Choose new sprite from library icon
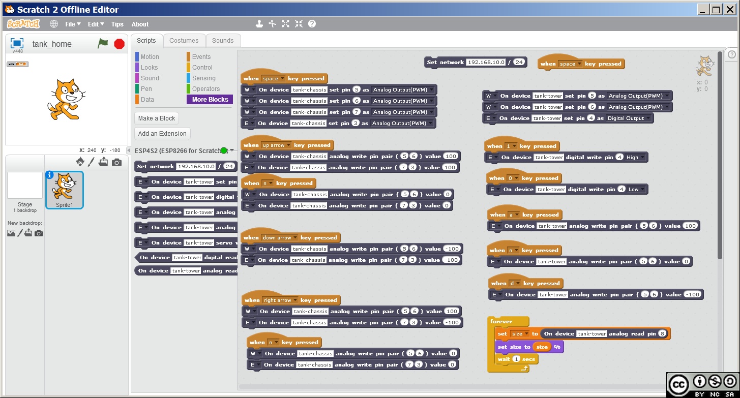 coord(80,162)
